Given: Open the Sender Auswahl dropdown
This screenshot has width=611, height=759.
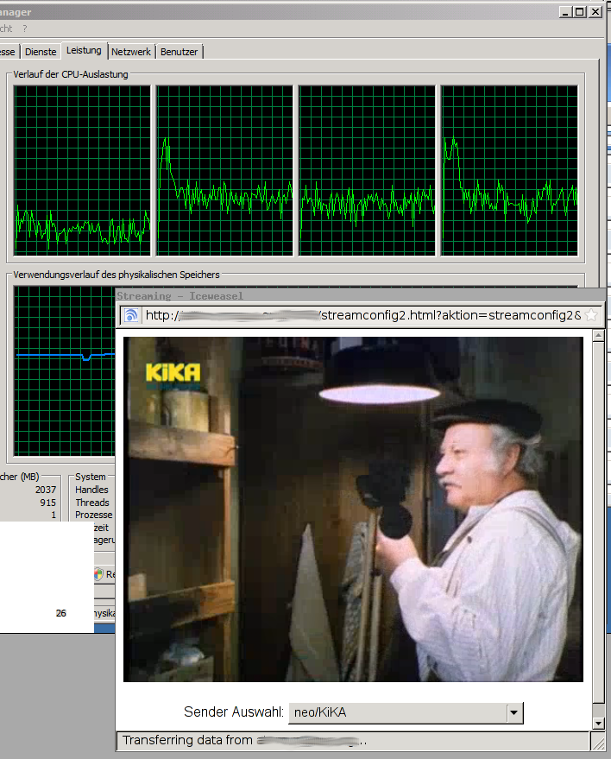Looking at the screenshot, I should (406, 713).
